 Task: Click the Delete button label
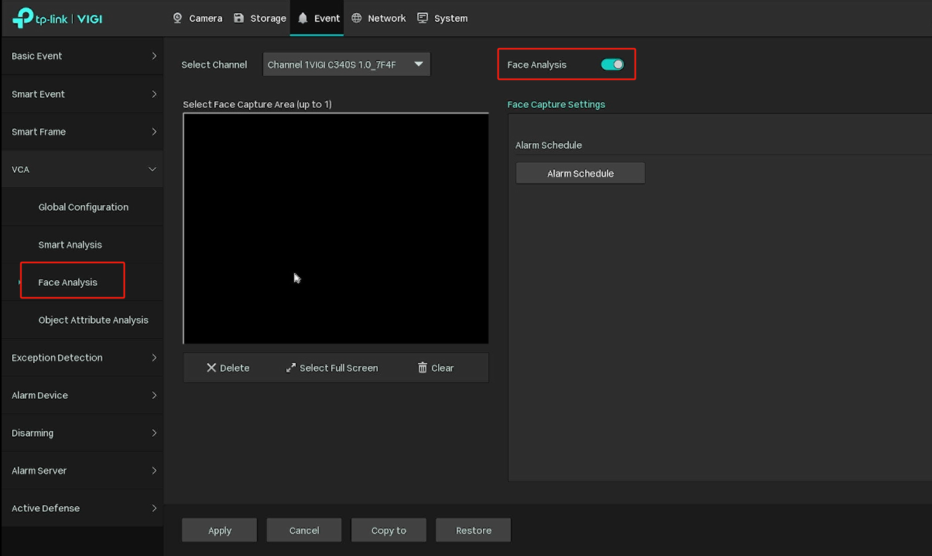tap(234, 368)
